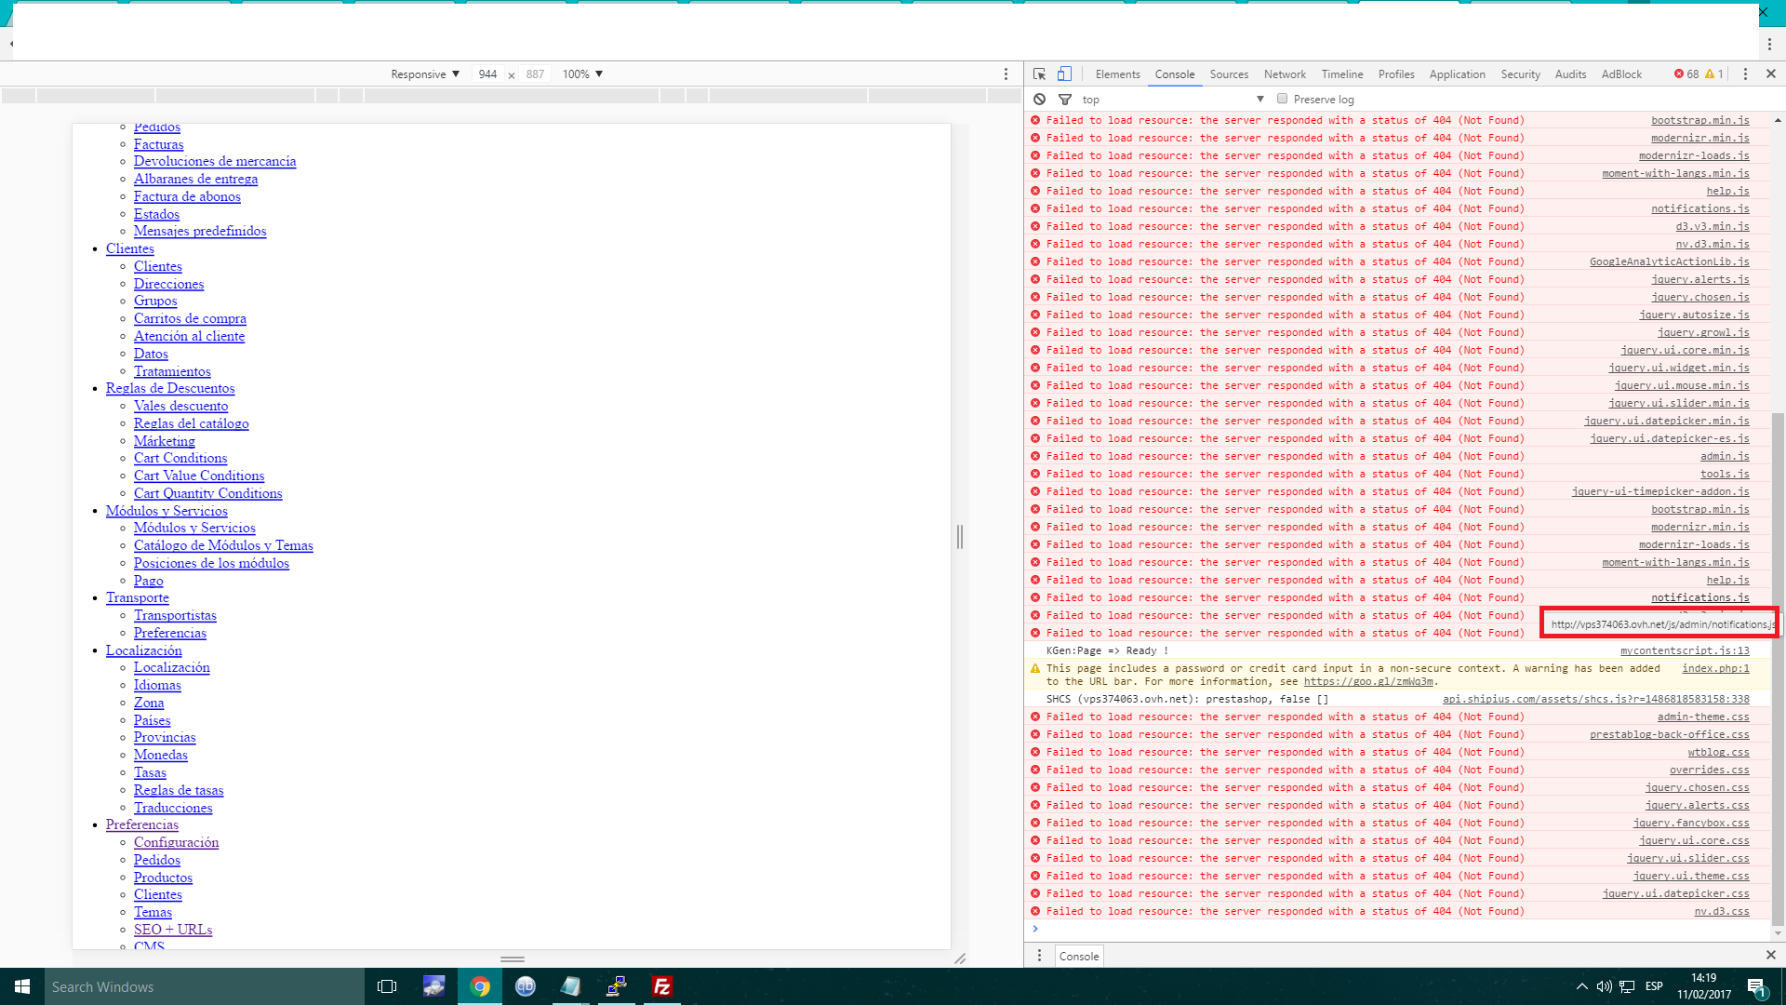Click the red error count badge

click(1686, 74)
